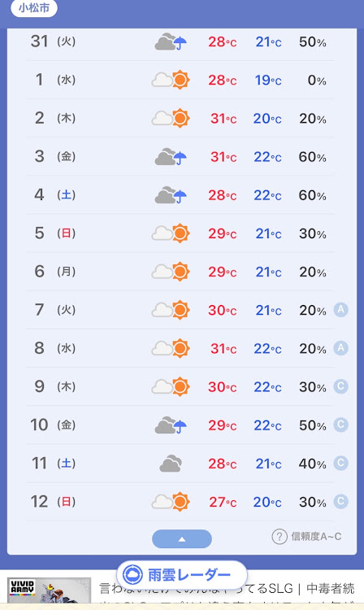Open the Vivid Army ad thumbnail
Image resolution: width=364 pixels, height=610 pixels.
(49, 590)
